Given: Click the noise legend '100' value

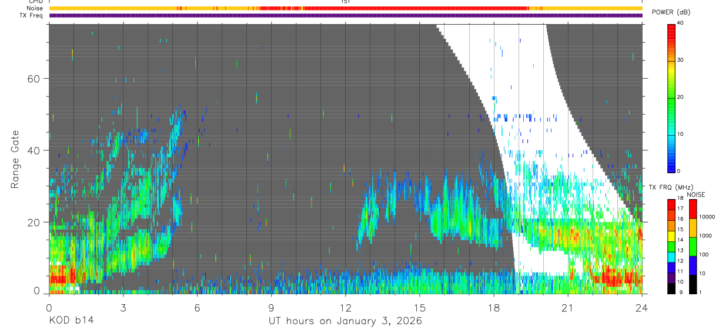Looking at the screenshot, I should (x=705, y=254).
